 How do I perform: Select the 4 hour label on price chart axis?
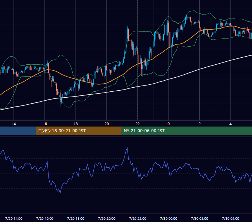pos(231,124)
